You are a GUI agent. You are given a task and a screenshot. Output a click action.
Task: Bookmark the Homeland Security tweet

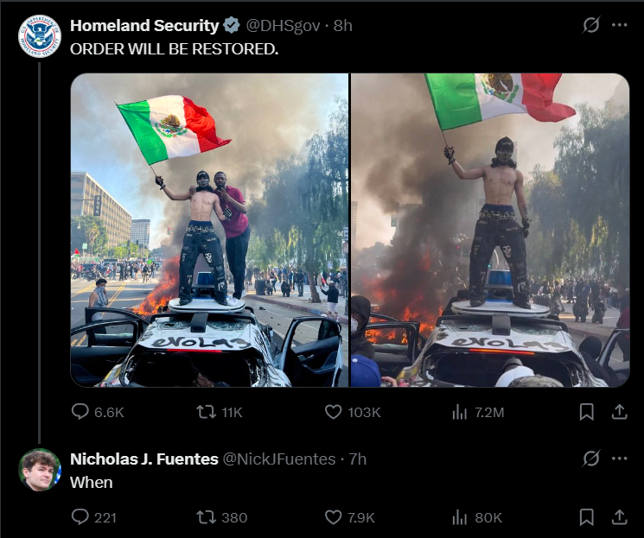tap(586, 412)
